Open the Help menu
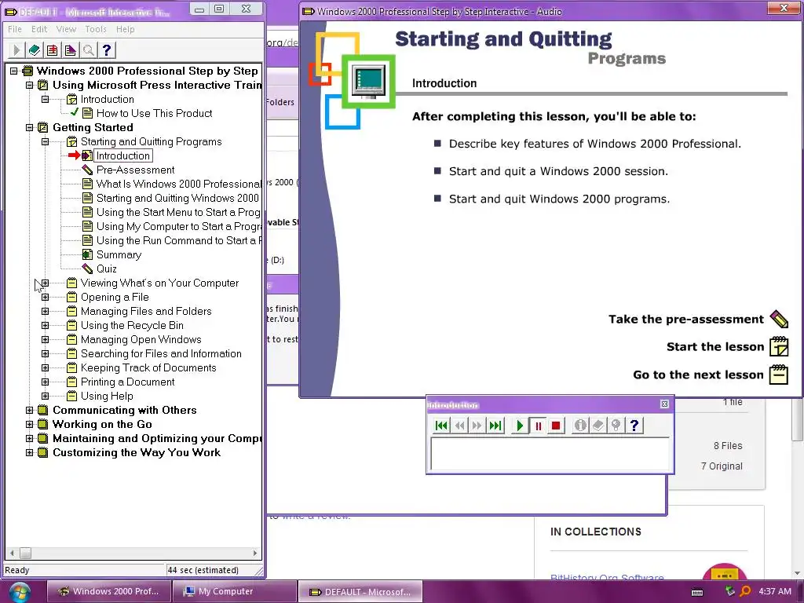The width and height of the screenshot is (804, 603). [125, 29]
